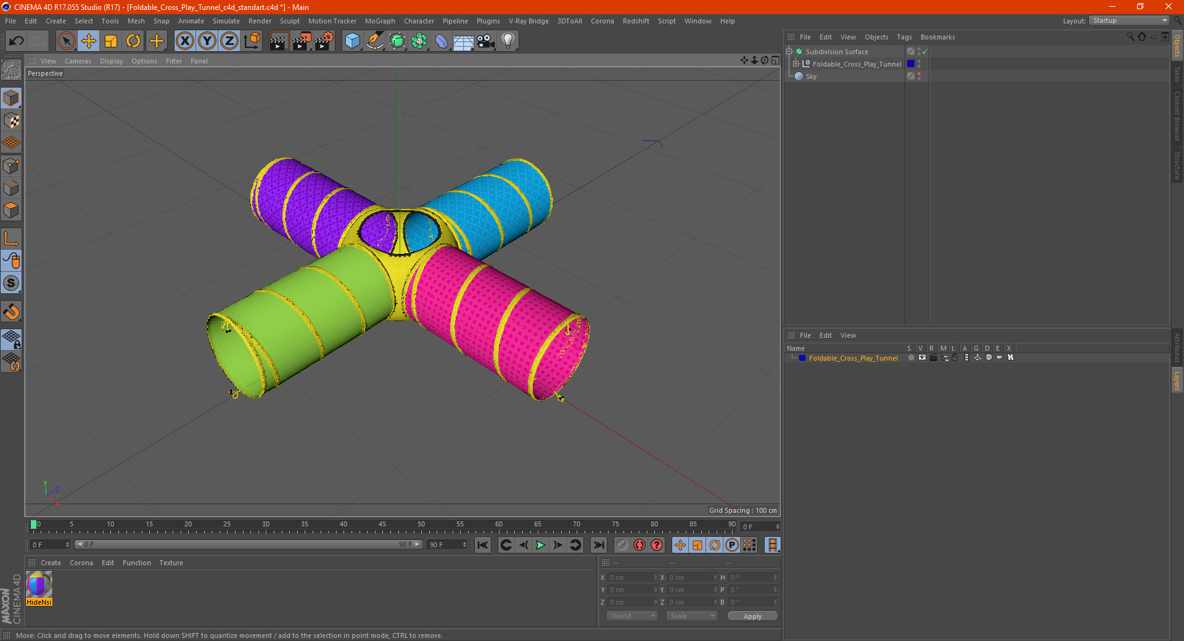Play the animation forward
1184x641 pixels.
[540, 545]
